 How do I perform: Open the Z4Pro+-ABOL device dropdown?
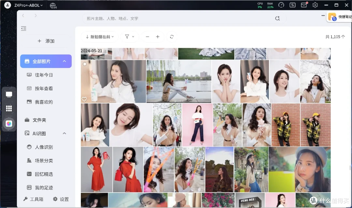pos(28,5)
